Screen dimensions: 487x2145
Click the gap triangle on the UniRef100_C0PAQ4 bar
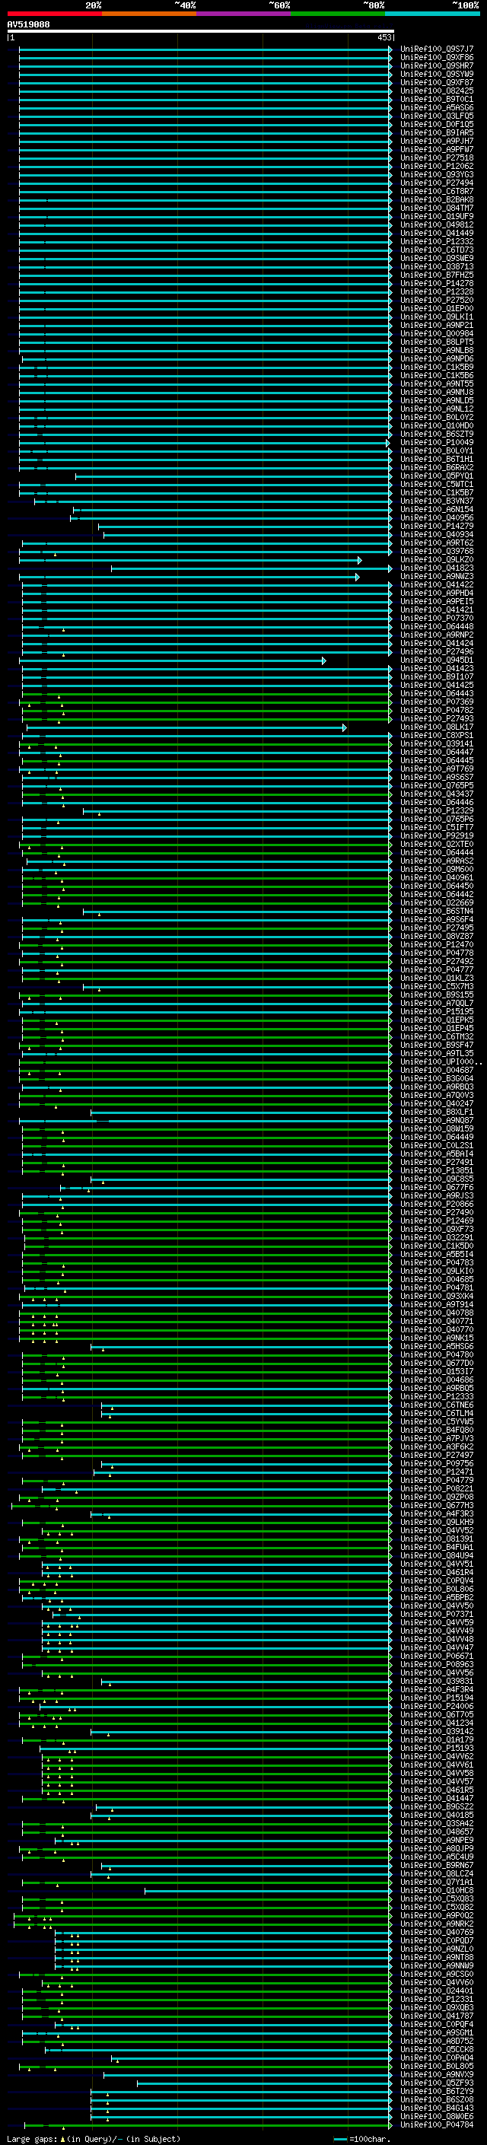pos(117,2062)
